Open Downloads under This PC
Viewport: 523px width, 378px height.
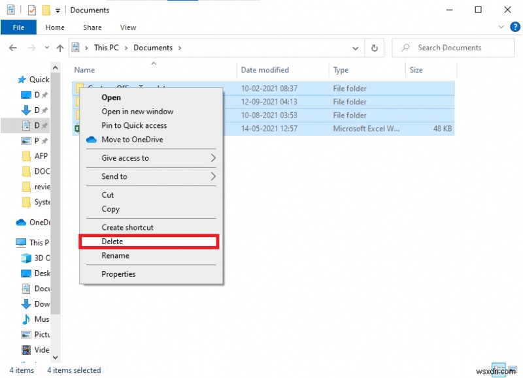pyautogui.click(x=35, y=304)
